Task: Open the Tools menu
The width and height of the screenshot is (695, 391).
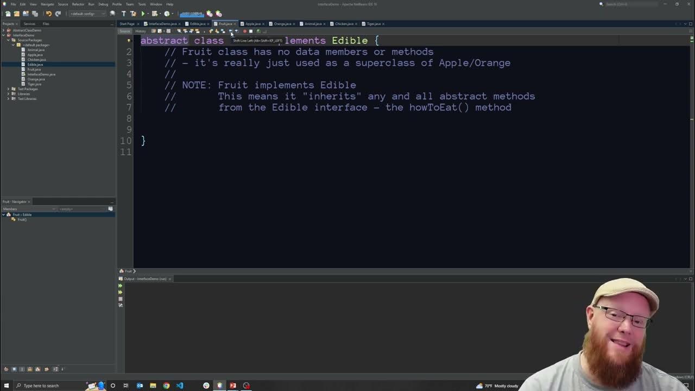Action: 142,4
